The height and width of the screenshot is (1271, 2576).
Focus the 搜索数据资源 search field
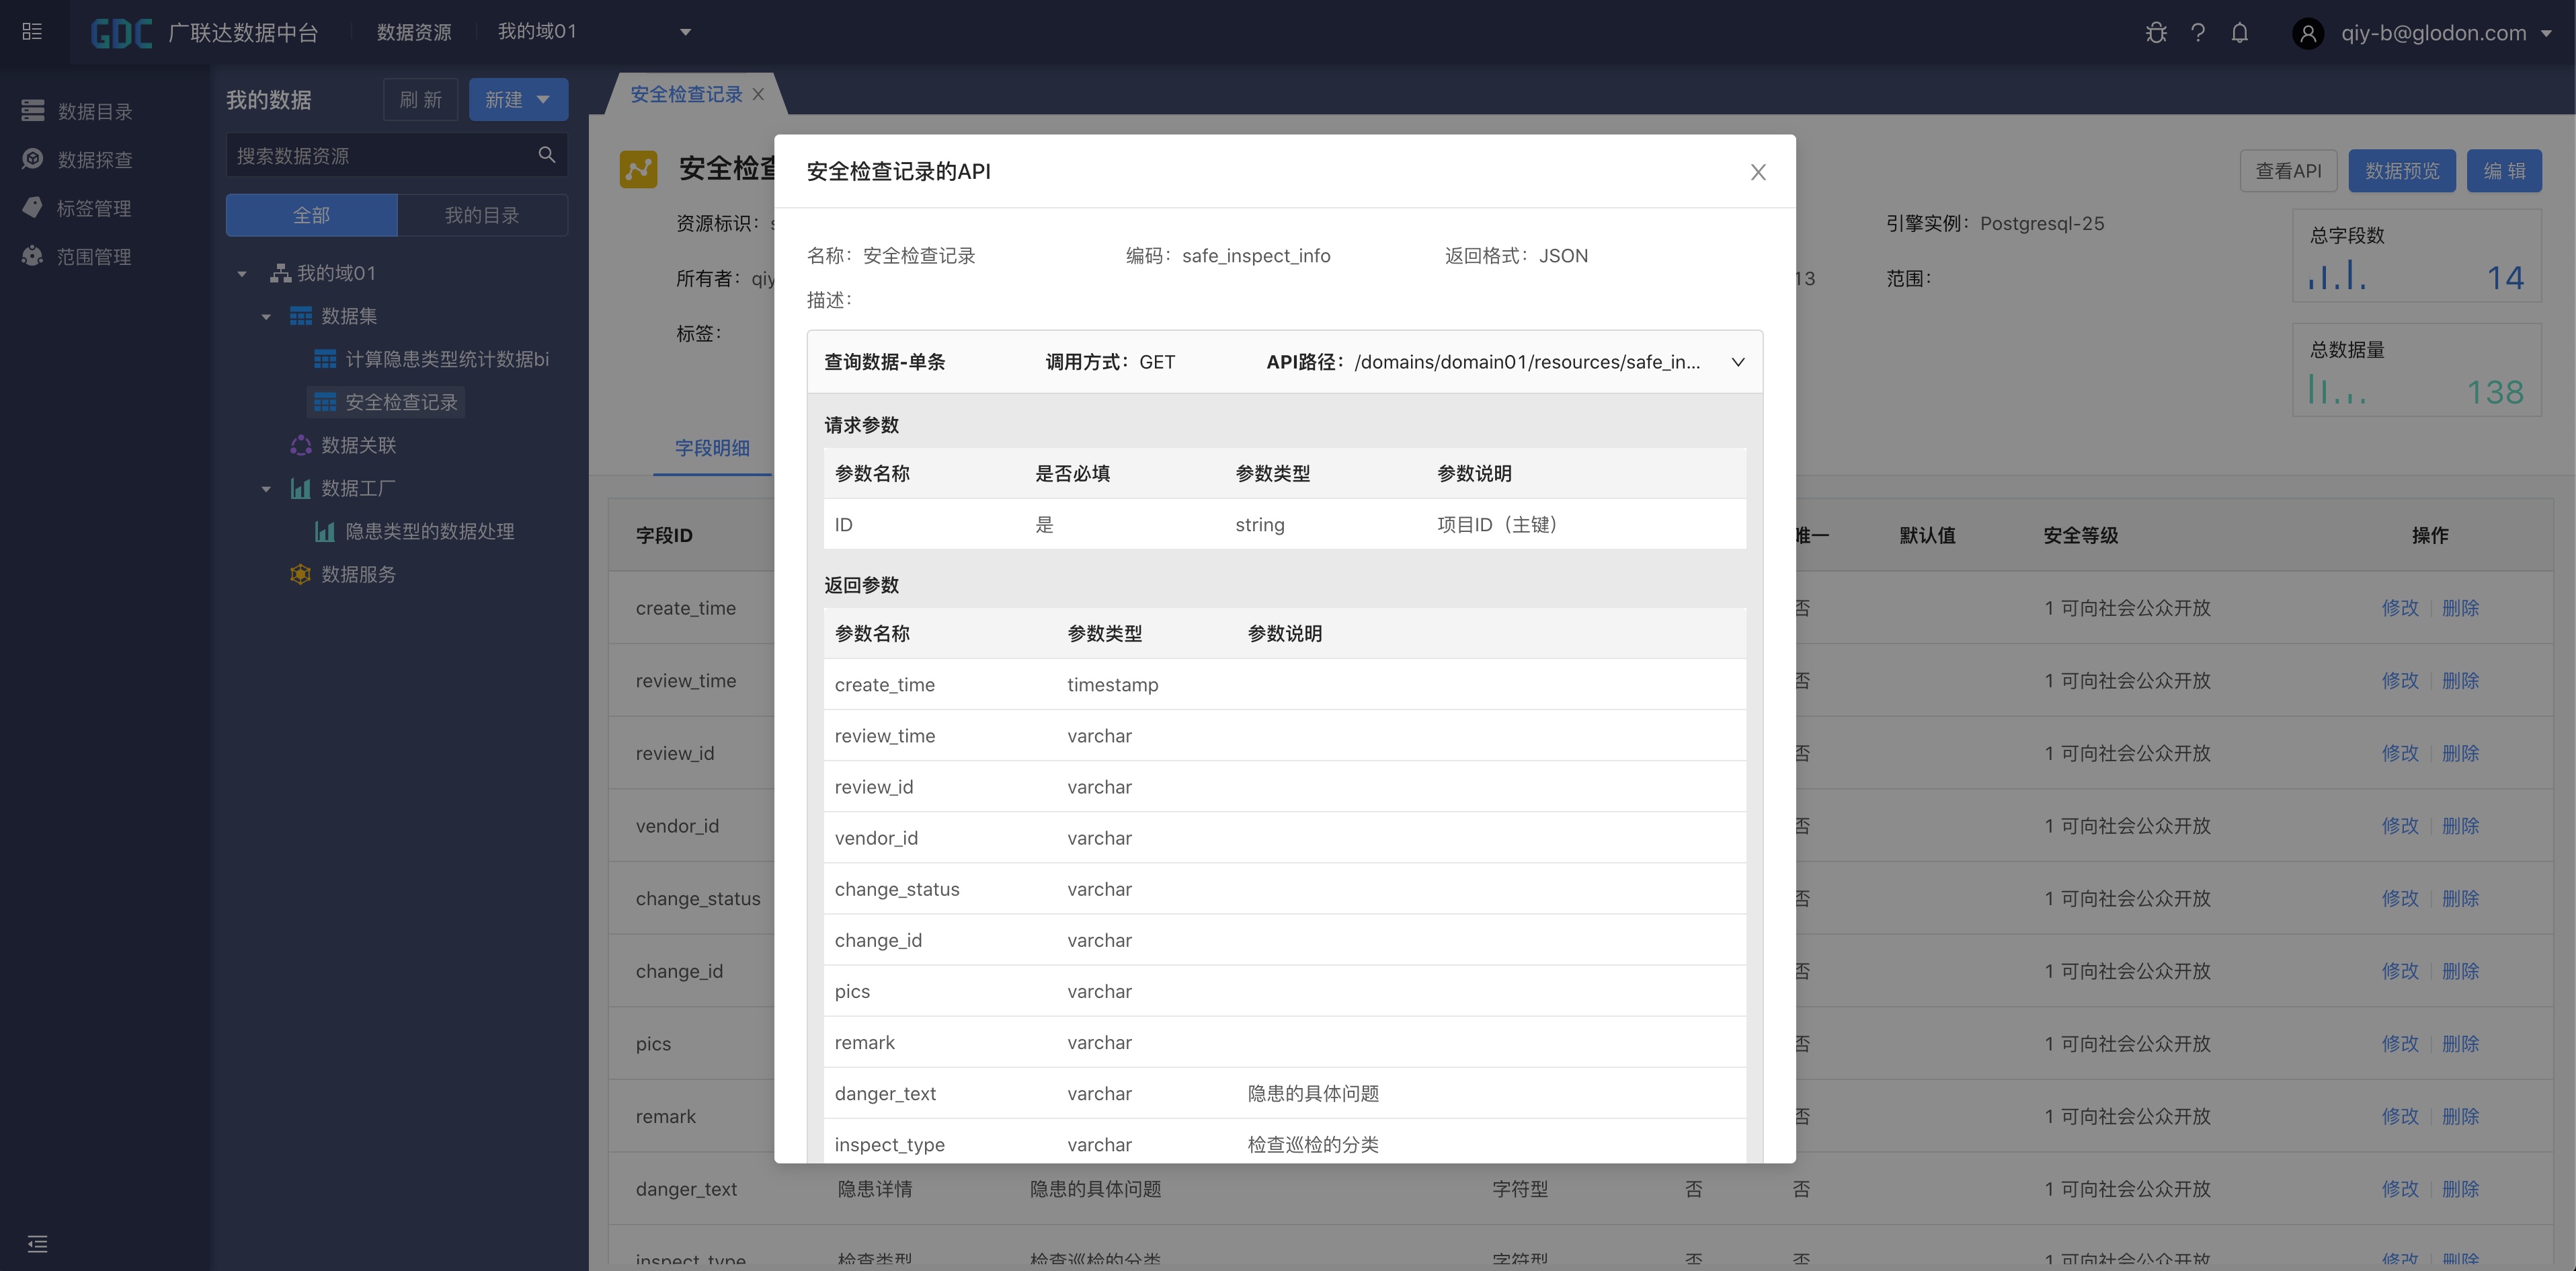click(x=380, y=156)
